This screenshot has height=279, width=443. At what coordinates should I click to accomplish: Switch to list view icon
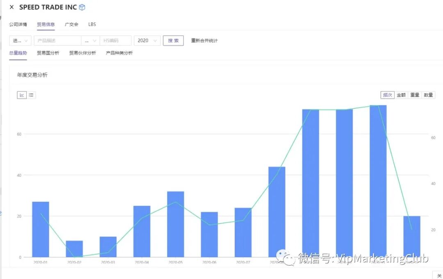[31, 95]
